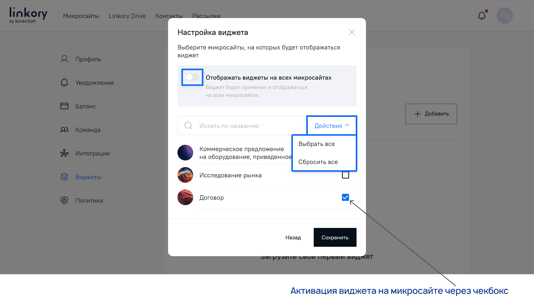Open the Профиль section in sidebar
The height and width of the screenshot is (306, 534).
[x=64, y=58]
